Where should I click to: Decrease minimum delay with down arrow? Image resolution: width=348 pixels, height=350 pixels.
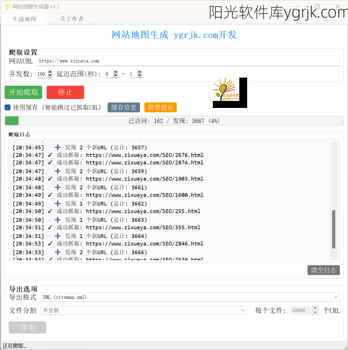115,76
